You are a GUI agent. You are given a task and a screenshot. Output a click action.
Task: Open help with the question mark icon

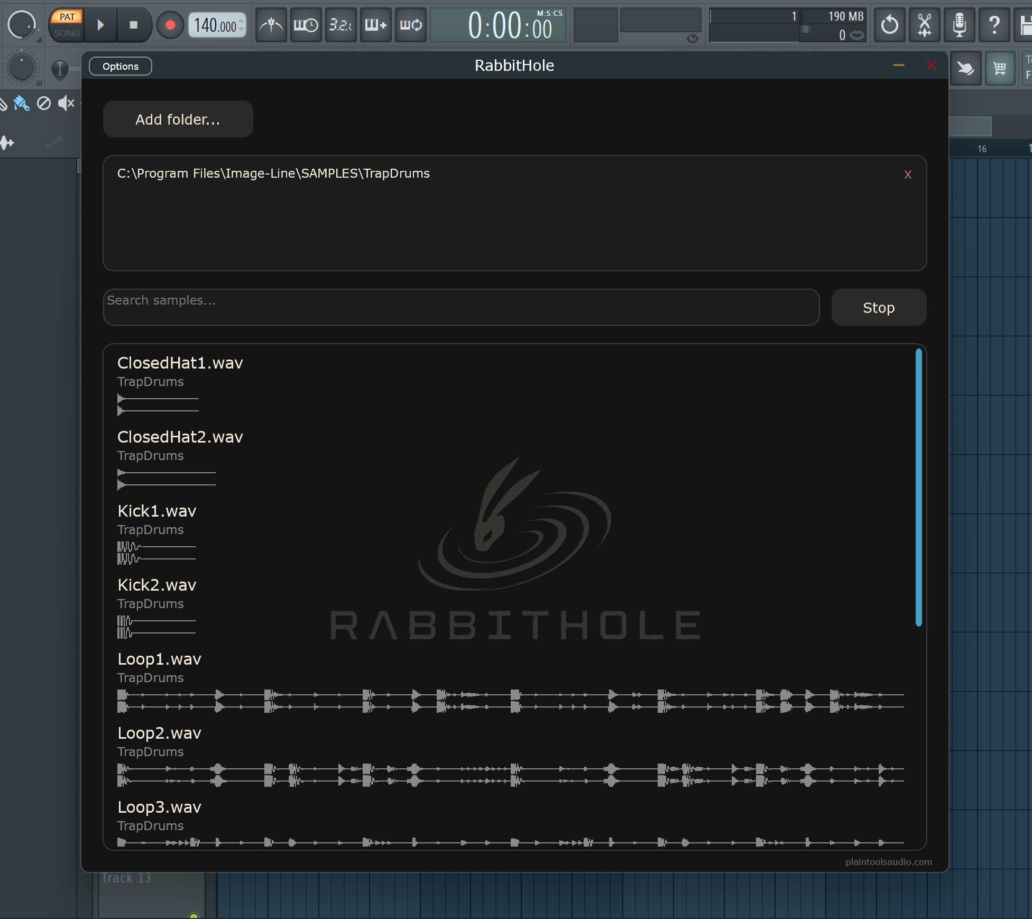point(994,25)
